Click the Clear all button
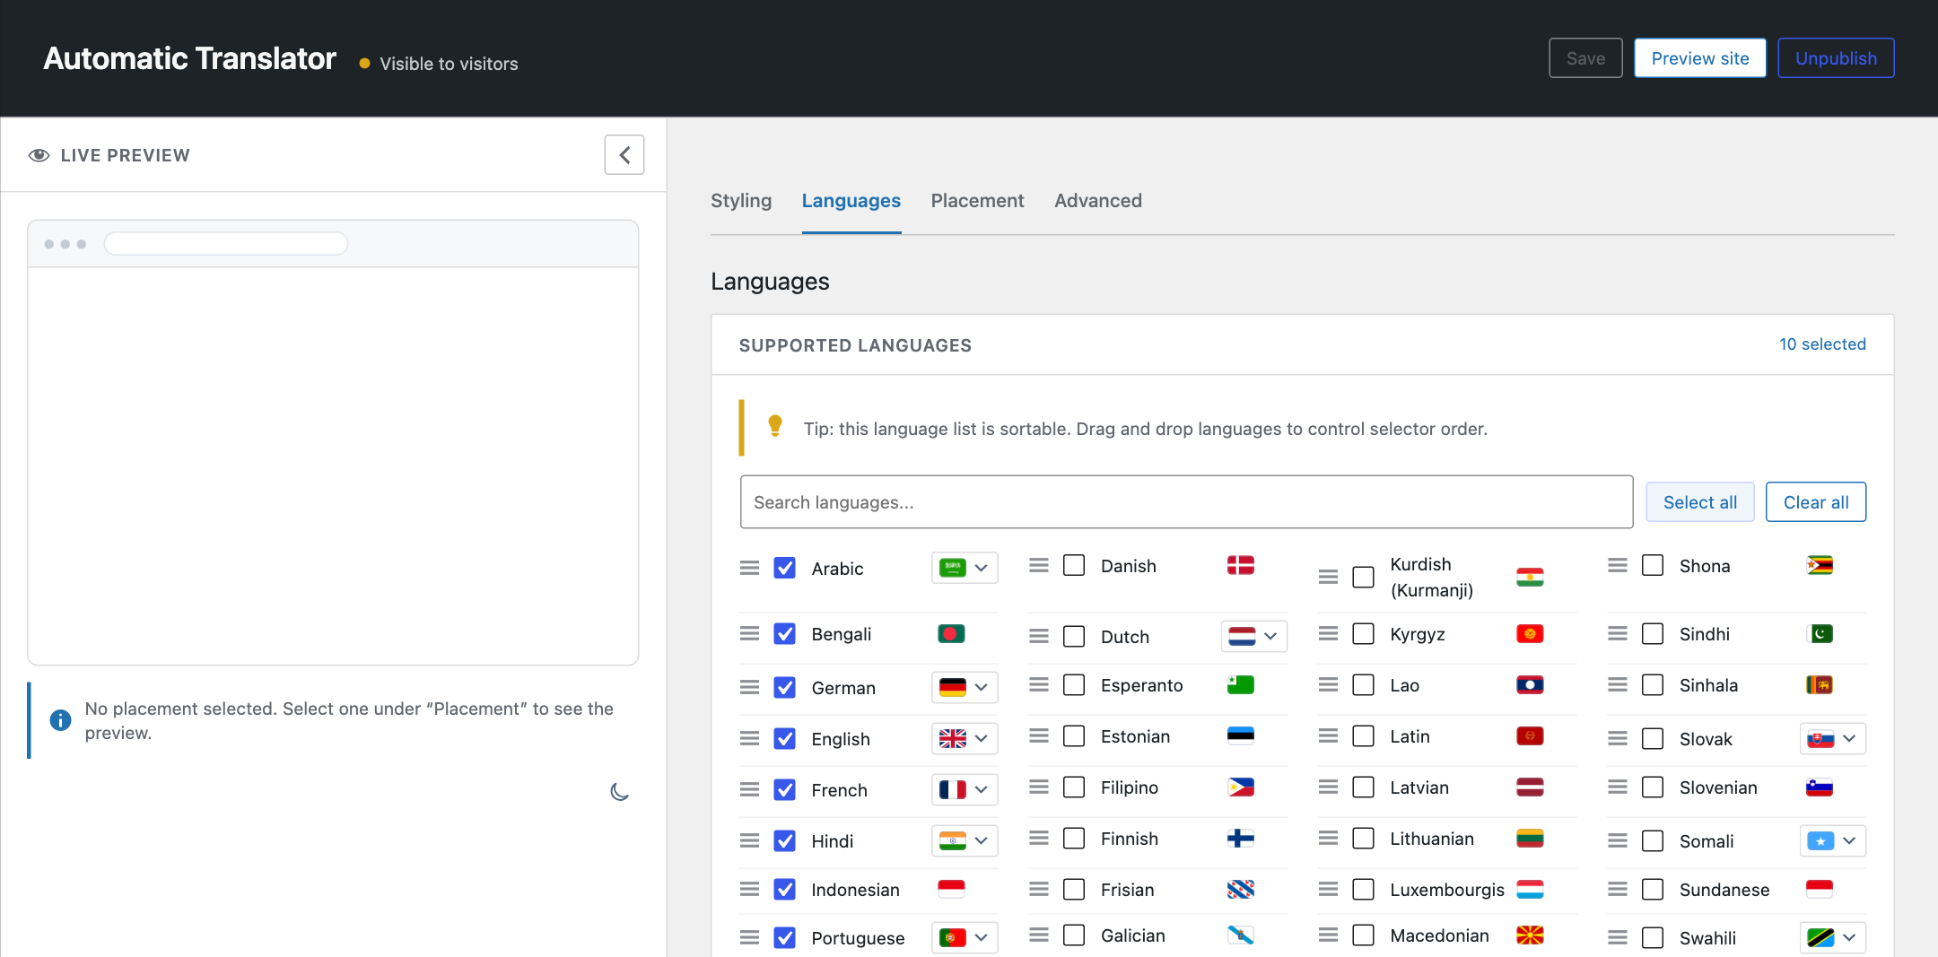 pos(1816,502)
